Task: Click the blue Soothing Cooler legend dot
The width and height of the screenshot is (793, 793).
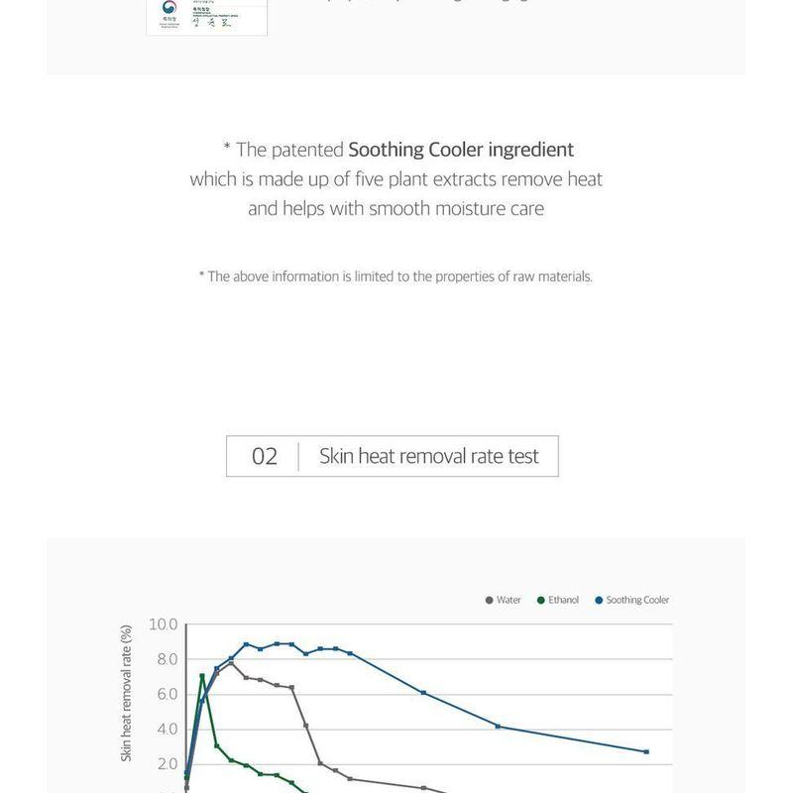Action: click(599, 600)
